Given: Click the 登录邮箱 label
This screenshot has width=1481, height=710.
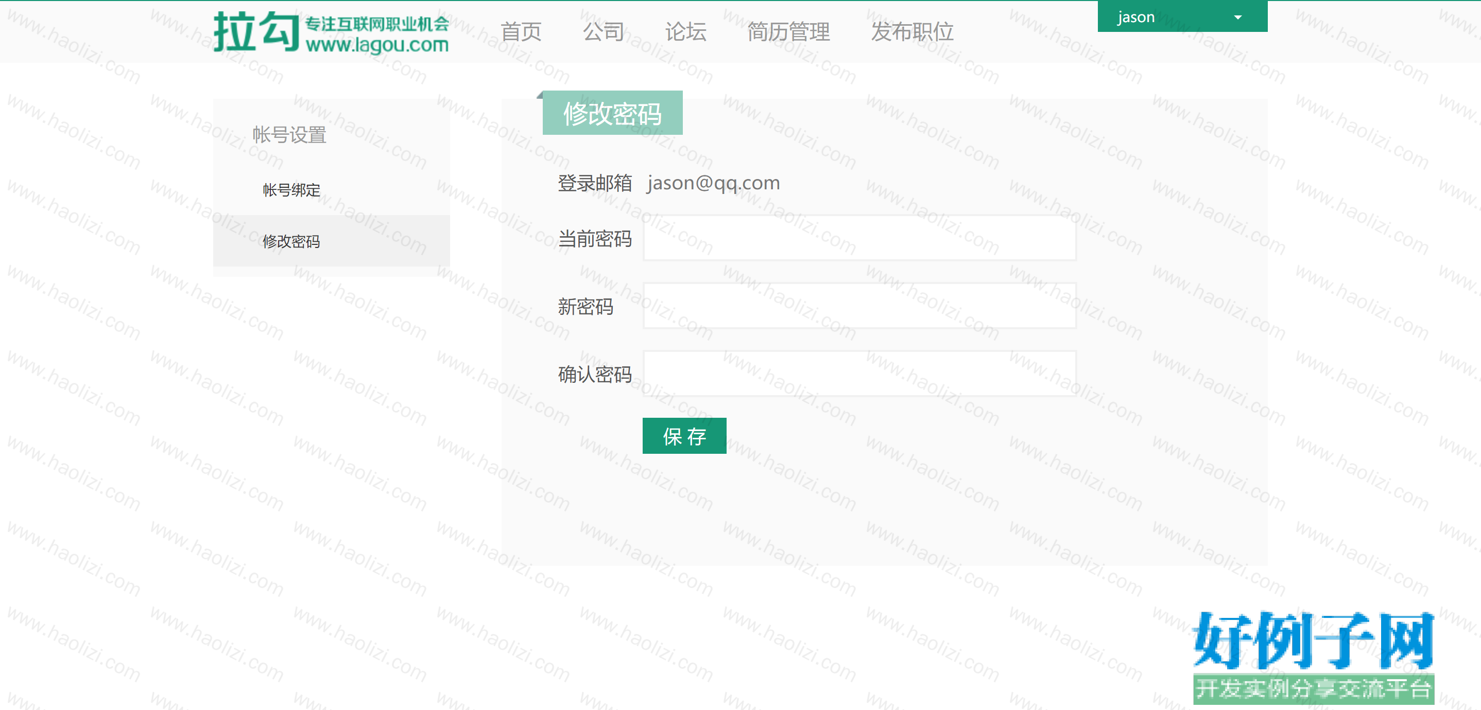Looking at the screenshot, I should tap(594, 183).
